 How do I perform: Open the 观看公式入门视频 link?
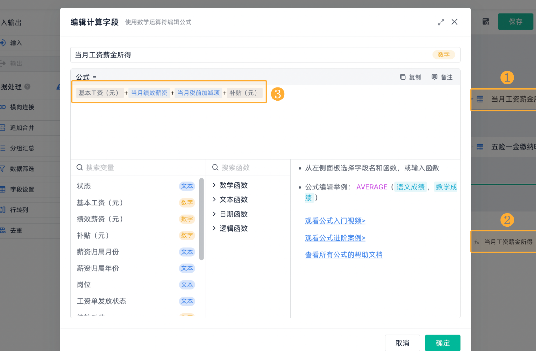tap(335, 221)
